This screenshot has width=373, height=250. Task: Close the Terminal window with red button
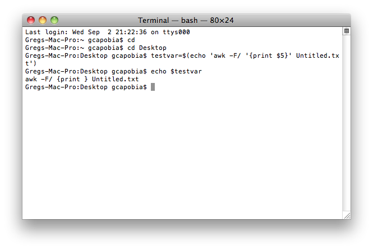(31, 20)
